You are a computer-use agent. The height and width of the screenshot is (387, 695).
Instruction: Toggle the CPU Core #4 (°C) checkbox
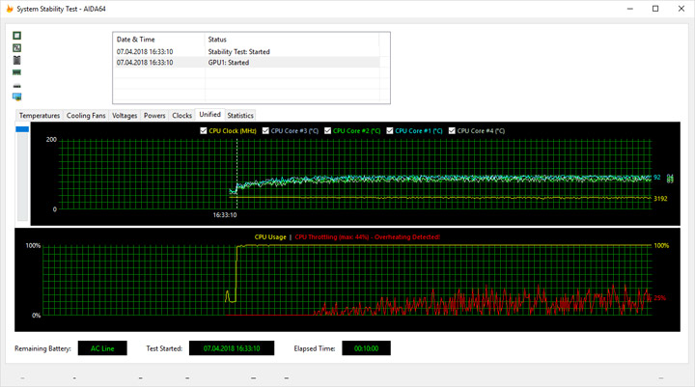[x=452, y=131]
